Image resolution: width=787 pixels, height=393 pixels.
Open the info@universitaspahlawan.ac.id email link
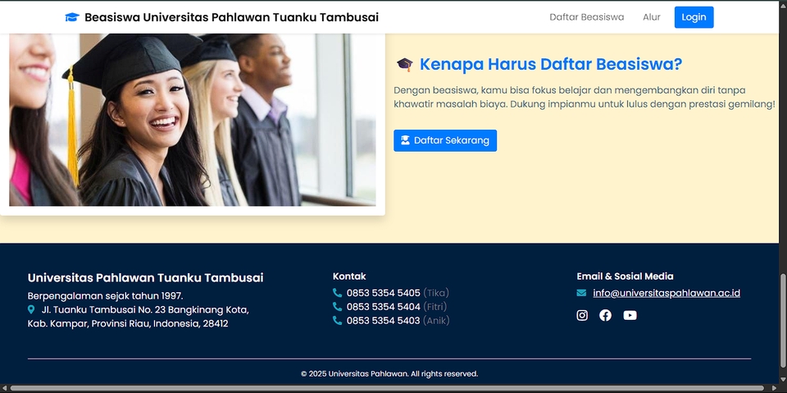pyautogui.click(x=666, y=293)
